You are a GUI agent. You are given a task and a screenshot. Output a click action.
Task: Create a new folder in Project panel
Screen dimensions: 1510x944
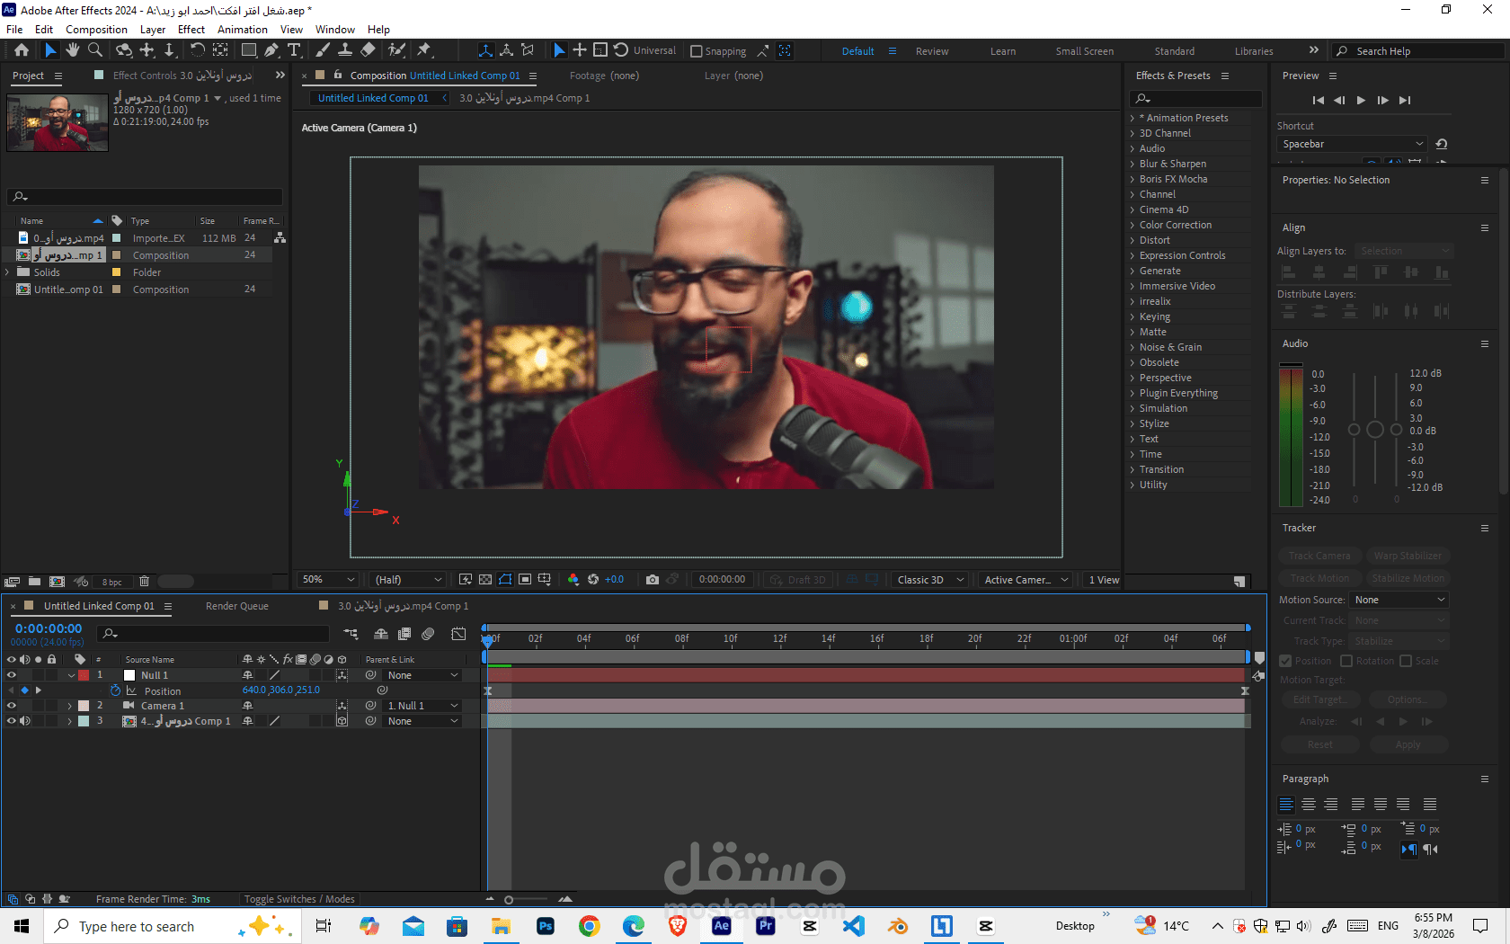34,582
